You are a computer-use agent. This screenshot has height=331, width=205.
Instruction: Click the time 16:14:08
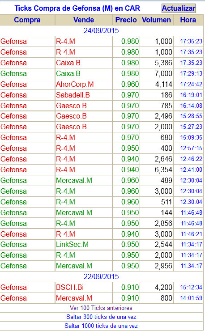pyautogui.click(x=191, y=106)
